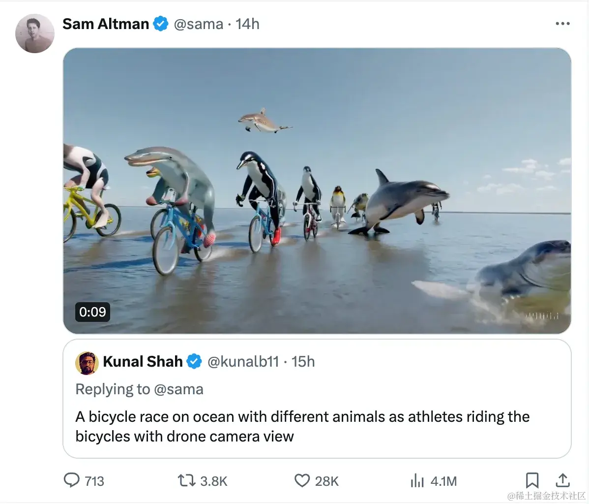The height and width of the screenshot is (504, 589).
Task: Click Sam Altman's blue verified badge
Action: pyautogui.click(x=160, y=24)
